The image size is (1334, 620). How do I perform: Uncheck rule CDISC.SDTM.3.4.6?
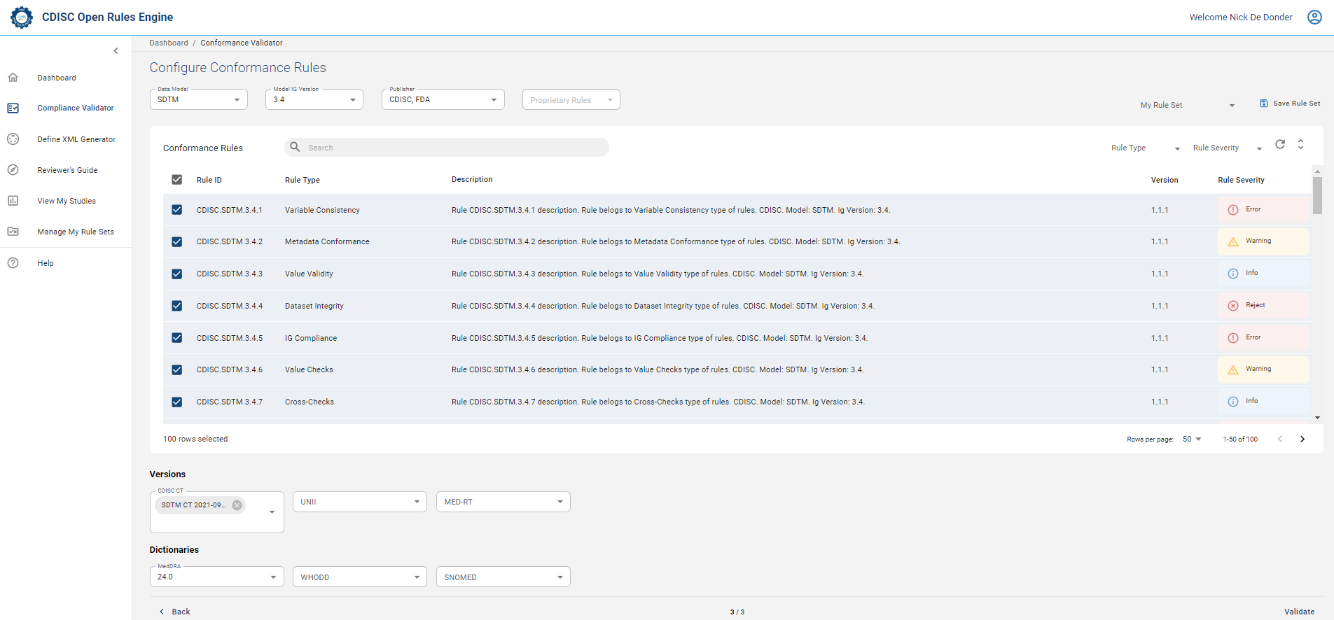[x=176, y=370]
